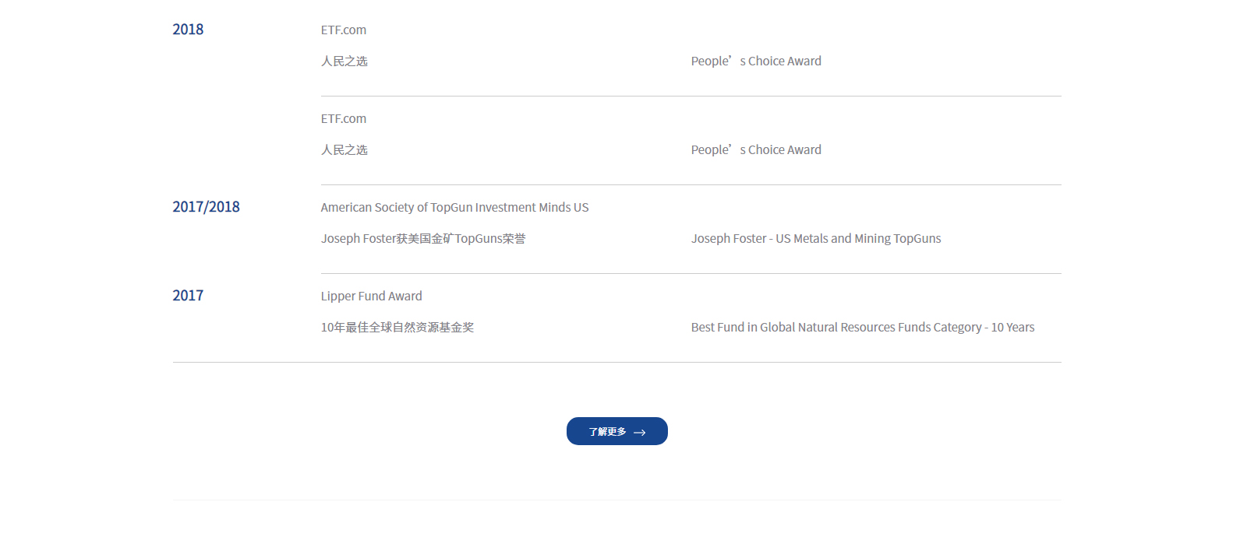
Task: Click the second People's Choice Award text
Action: point(755,150)
